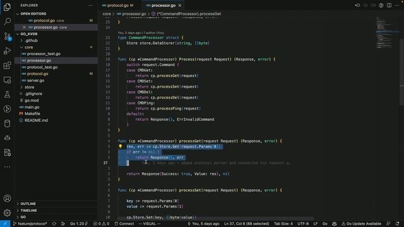Click the blame annotation You, 5 days ago in status bar
Viewport: 404px width, 227px height.
click(x=203, y=224)
